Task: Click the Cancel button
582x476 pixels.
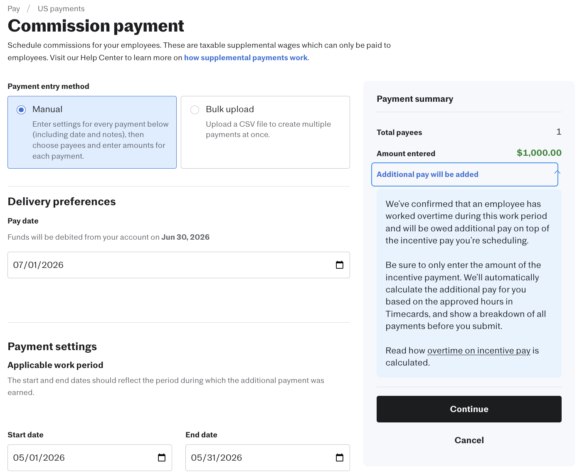Action: click(469, 440)
